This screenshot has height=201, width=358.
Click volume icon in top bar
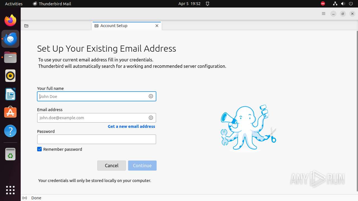tap(343, 4)
